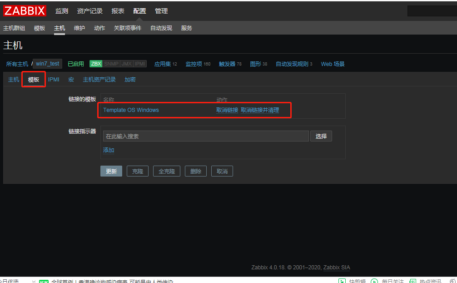457x283 pixels.
Task: Open the 监测 top menu
Action: pyautogui.click(x=62, y=11)
